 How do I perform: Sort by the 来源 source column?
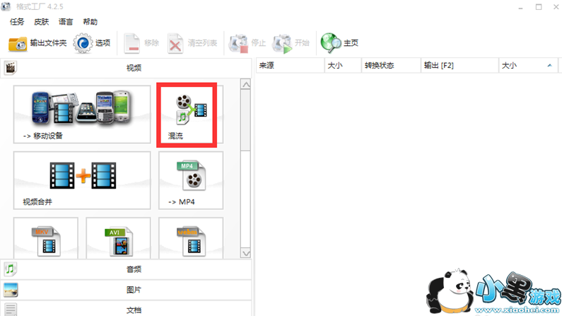(x=291, y=65)
